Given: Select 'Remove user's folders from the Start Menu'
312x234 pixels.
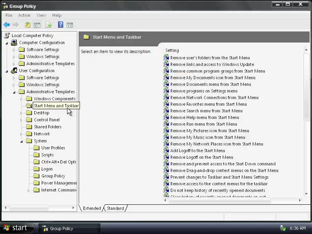Looking at the screenshot, I should 210,58.
